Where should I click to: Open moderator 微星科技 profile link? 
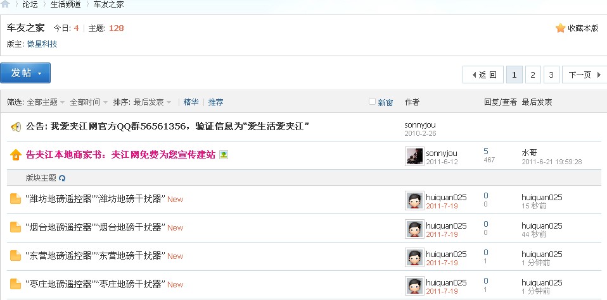point(42,44)
